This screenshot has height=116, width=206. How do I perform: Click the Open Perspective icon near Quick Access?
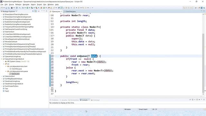click(196, 8)
